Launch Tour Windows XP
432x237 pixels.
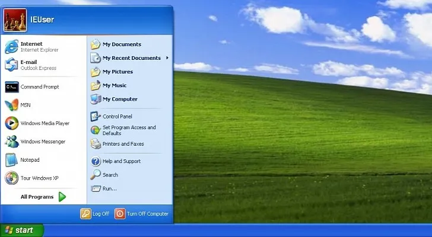[x=39, y=178]
